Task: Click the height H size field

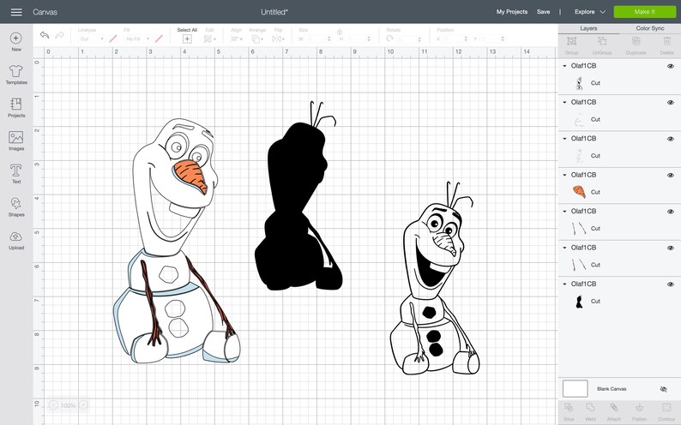Action: point(359,39)
